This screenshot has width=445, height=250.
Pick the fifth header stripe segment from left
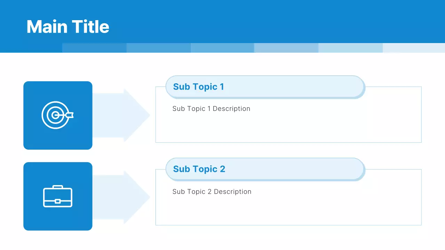tap(350, 48)
